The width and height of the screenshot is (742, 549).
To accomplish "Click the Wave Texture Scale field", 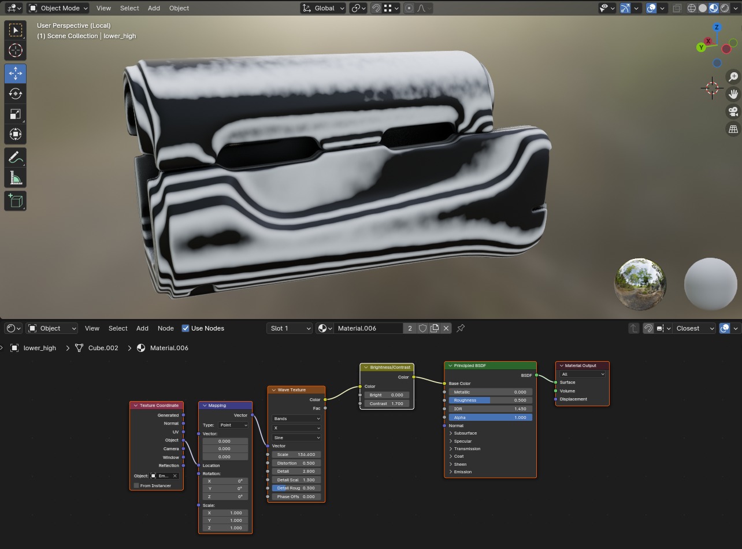I will point(296,454).
